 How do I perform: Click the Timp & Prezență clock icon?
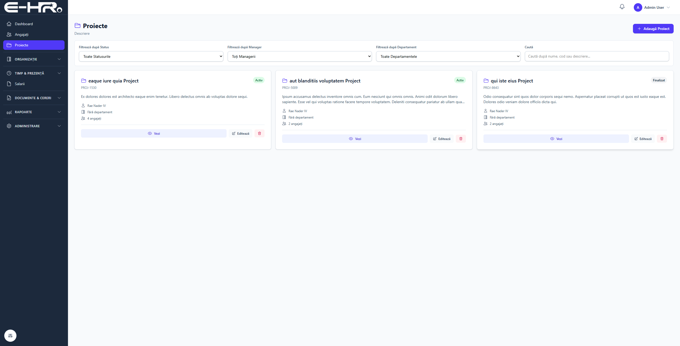tap(9, 73)
